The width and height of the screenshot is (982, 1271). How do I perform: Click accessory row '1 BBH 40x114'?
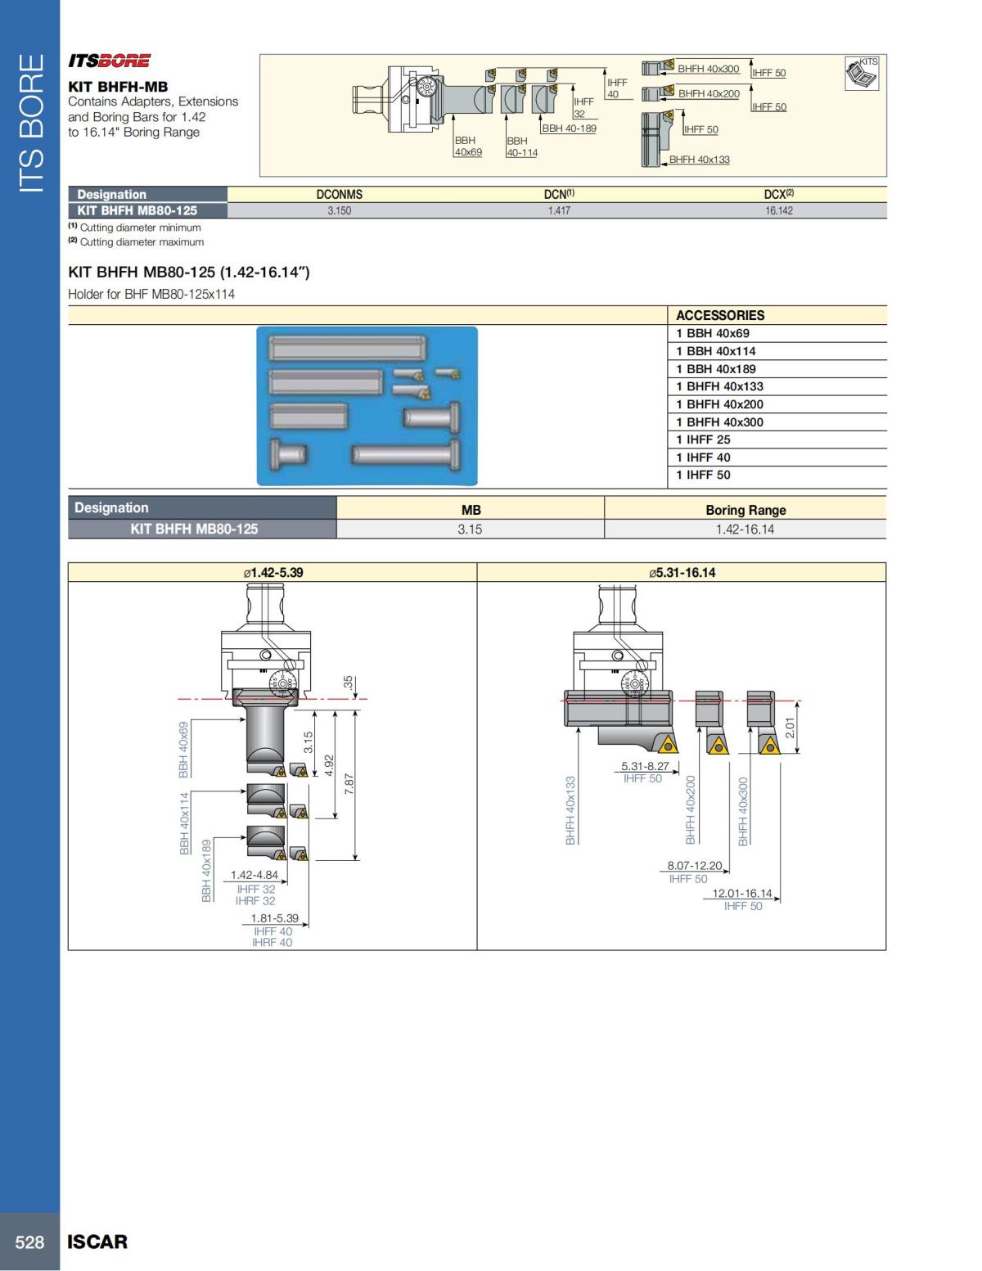[777, 351]
